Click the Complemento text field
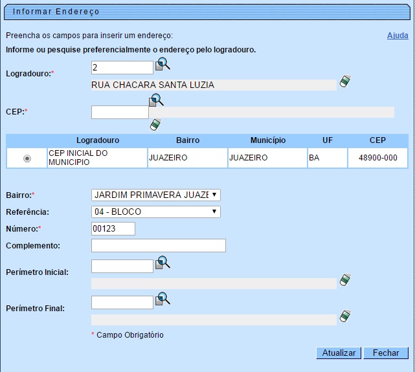This screenshot has height=372, width=415. click(158, 245)
